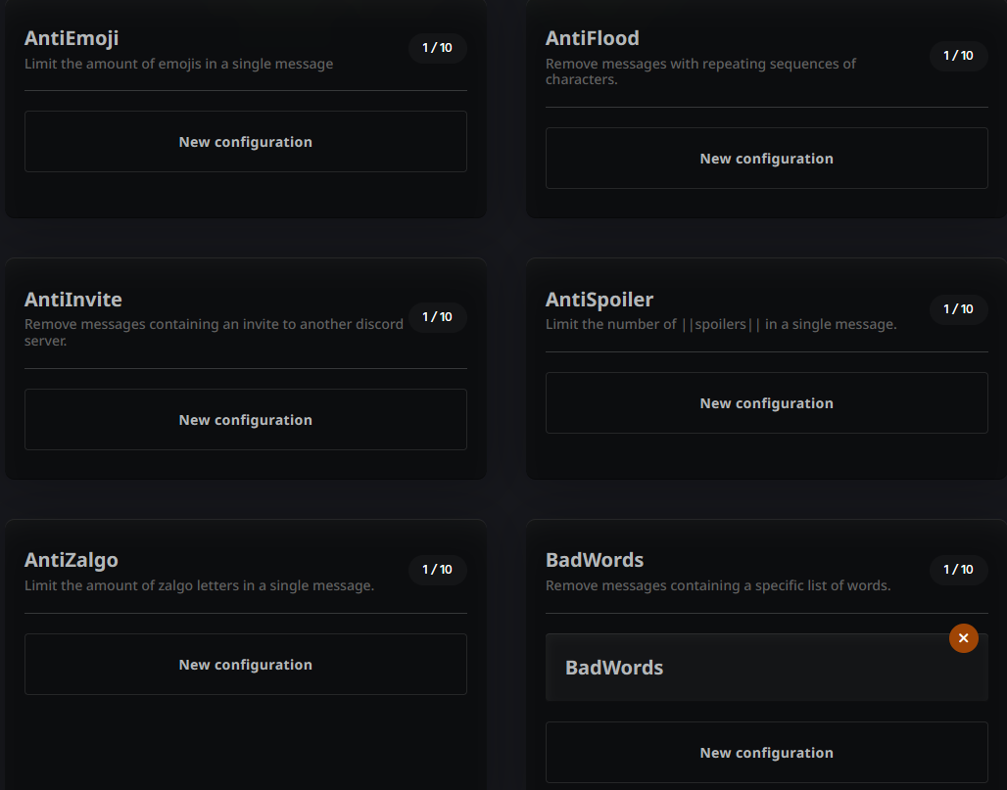Click the AntiEmoji 1/10 counter badge
This screenshot has width=1007, height=790.
point(437,48)
